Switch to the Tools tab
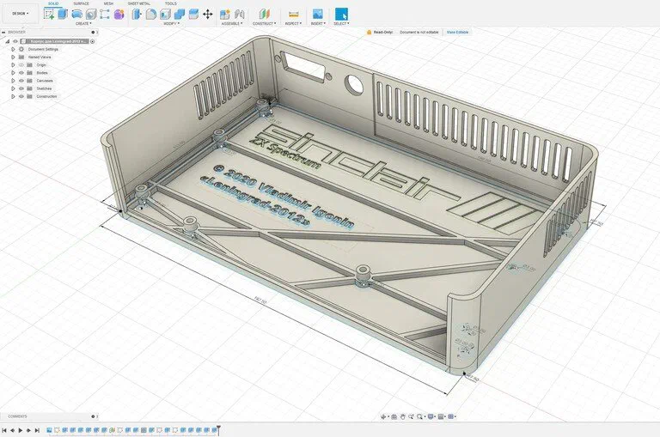The image size is (660, 437). (x=171, y=3)
